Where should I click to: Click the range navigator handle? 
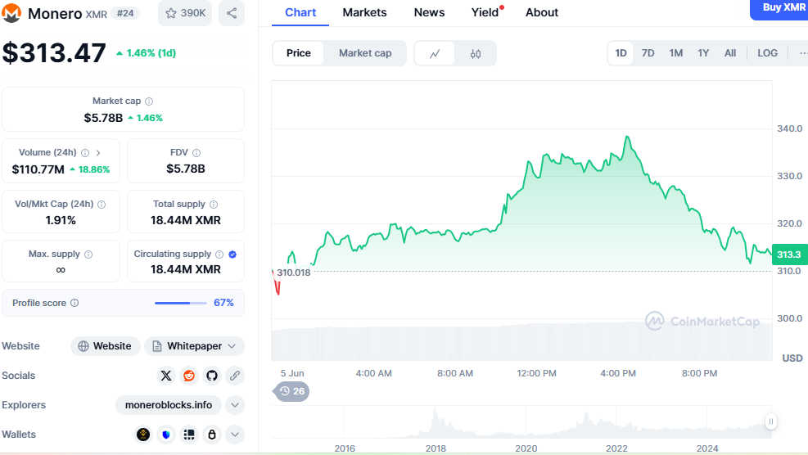click(x=771, y=421)
